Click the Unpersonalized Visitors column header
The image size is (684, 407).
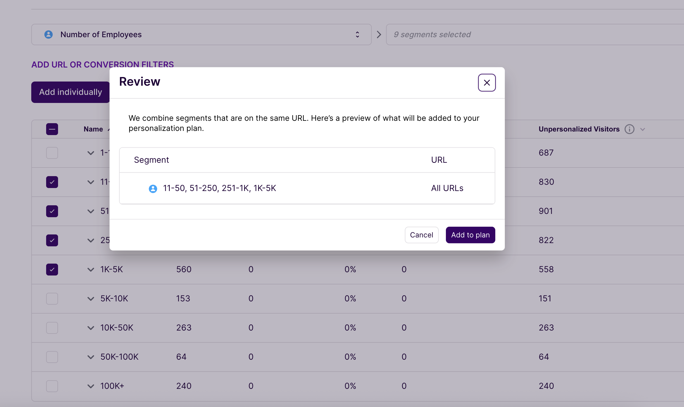(579, 129)
